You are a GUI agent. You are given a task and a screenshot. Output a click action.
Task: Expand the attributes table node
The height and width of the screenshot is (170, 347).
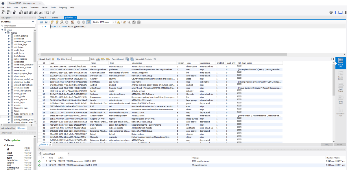pos(9,47)
